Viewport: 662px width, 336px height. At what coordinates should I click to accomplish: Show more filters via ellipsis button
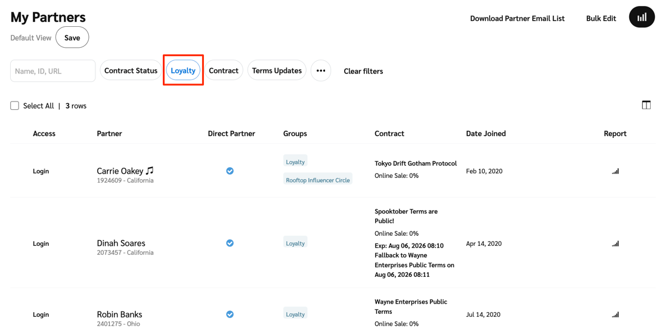click(x=321, y=70)
